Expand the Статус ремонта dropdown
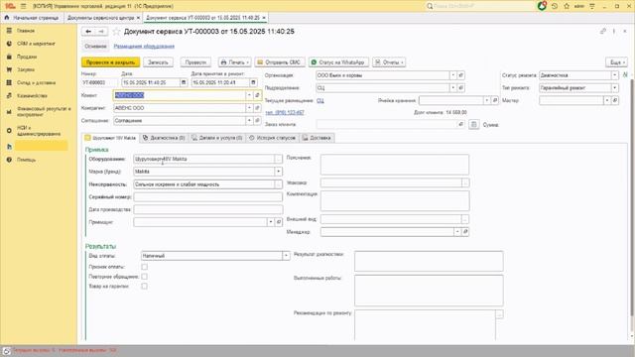The height and width of the screenshot is (357, 635). coord(615,75)
